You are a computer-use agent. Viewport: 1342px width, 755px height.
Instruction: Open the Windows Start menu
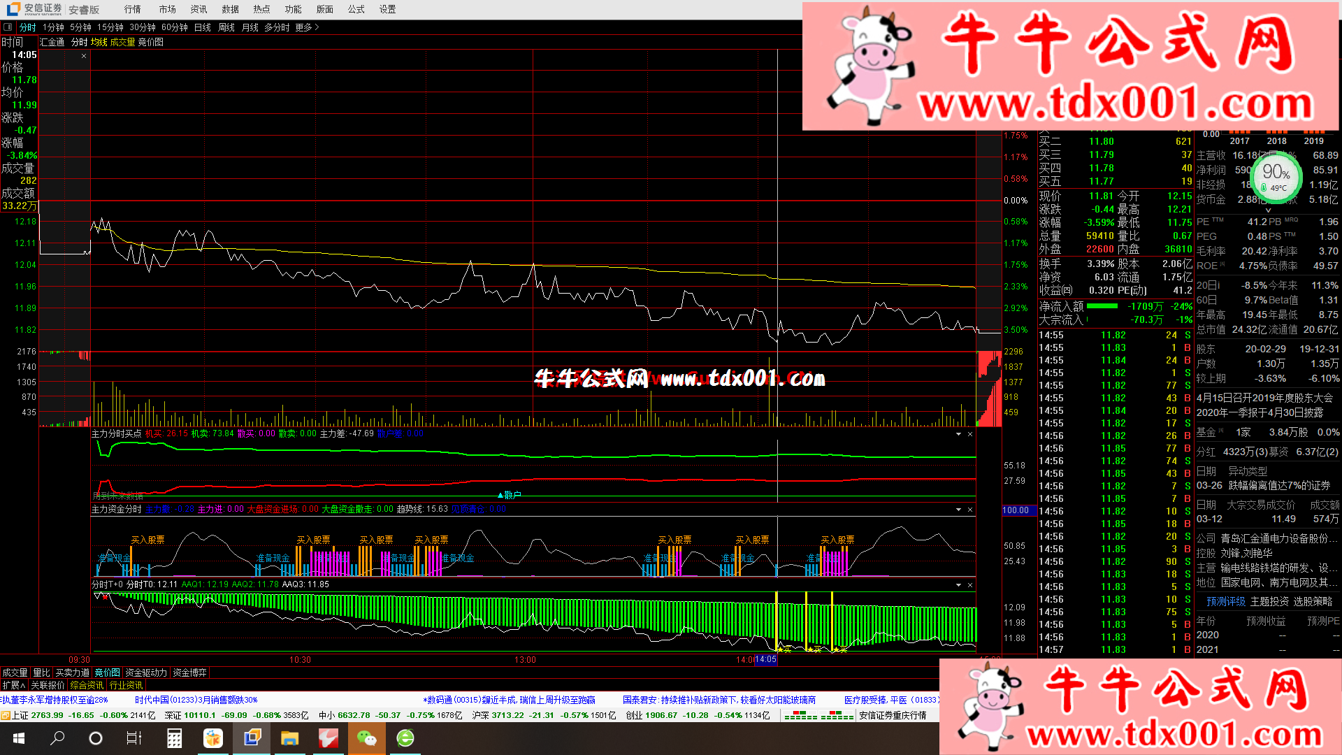click(19, 738)
